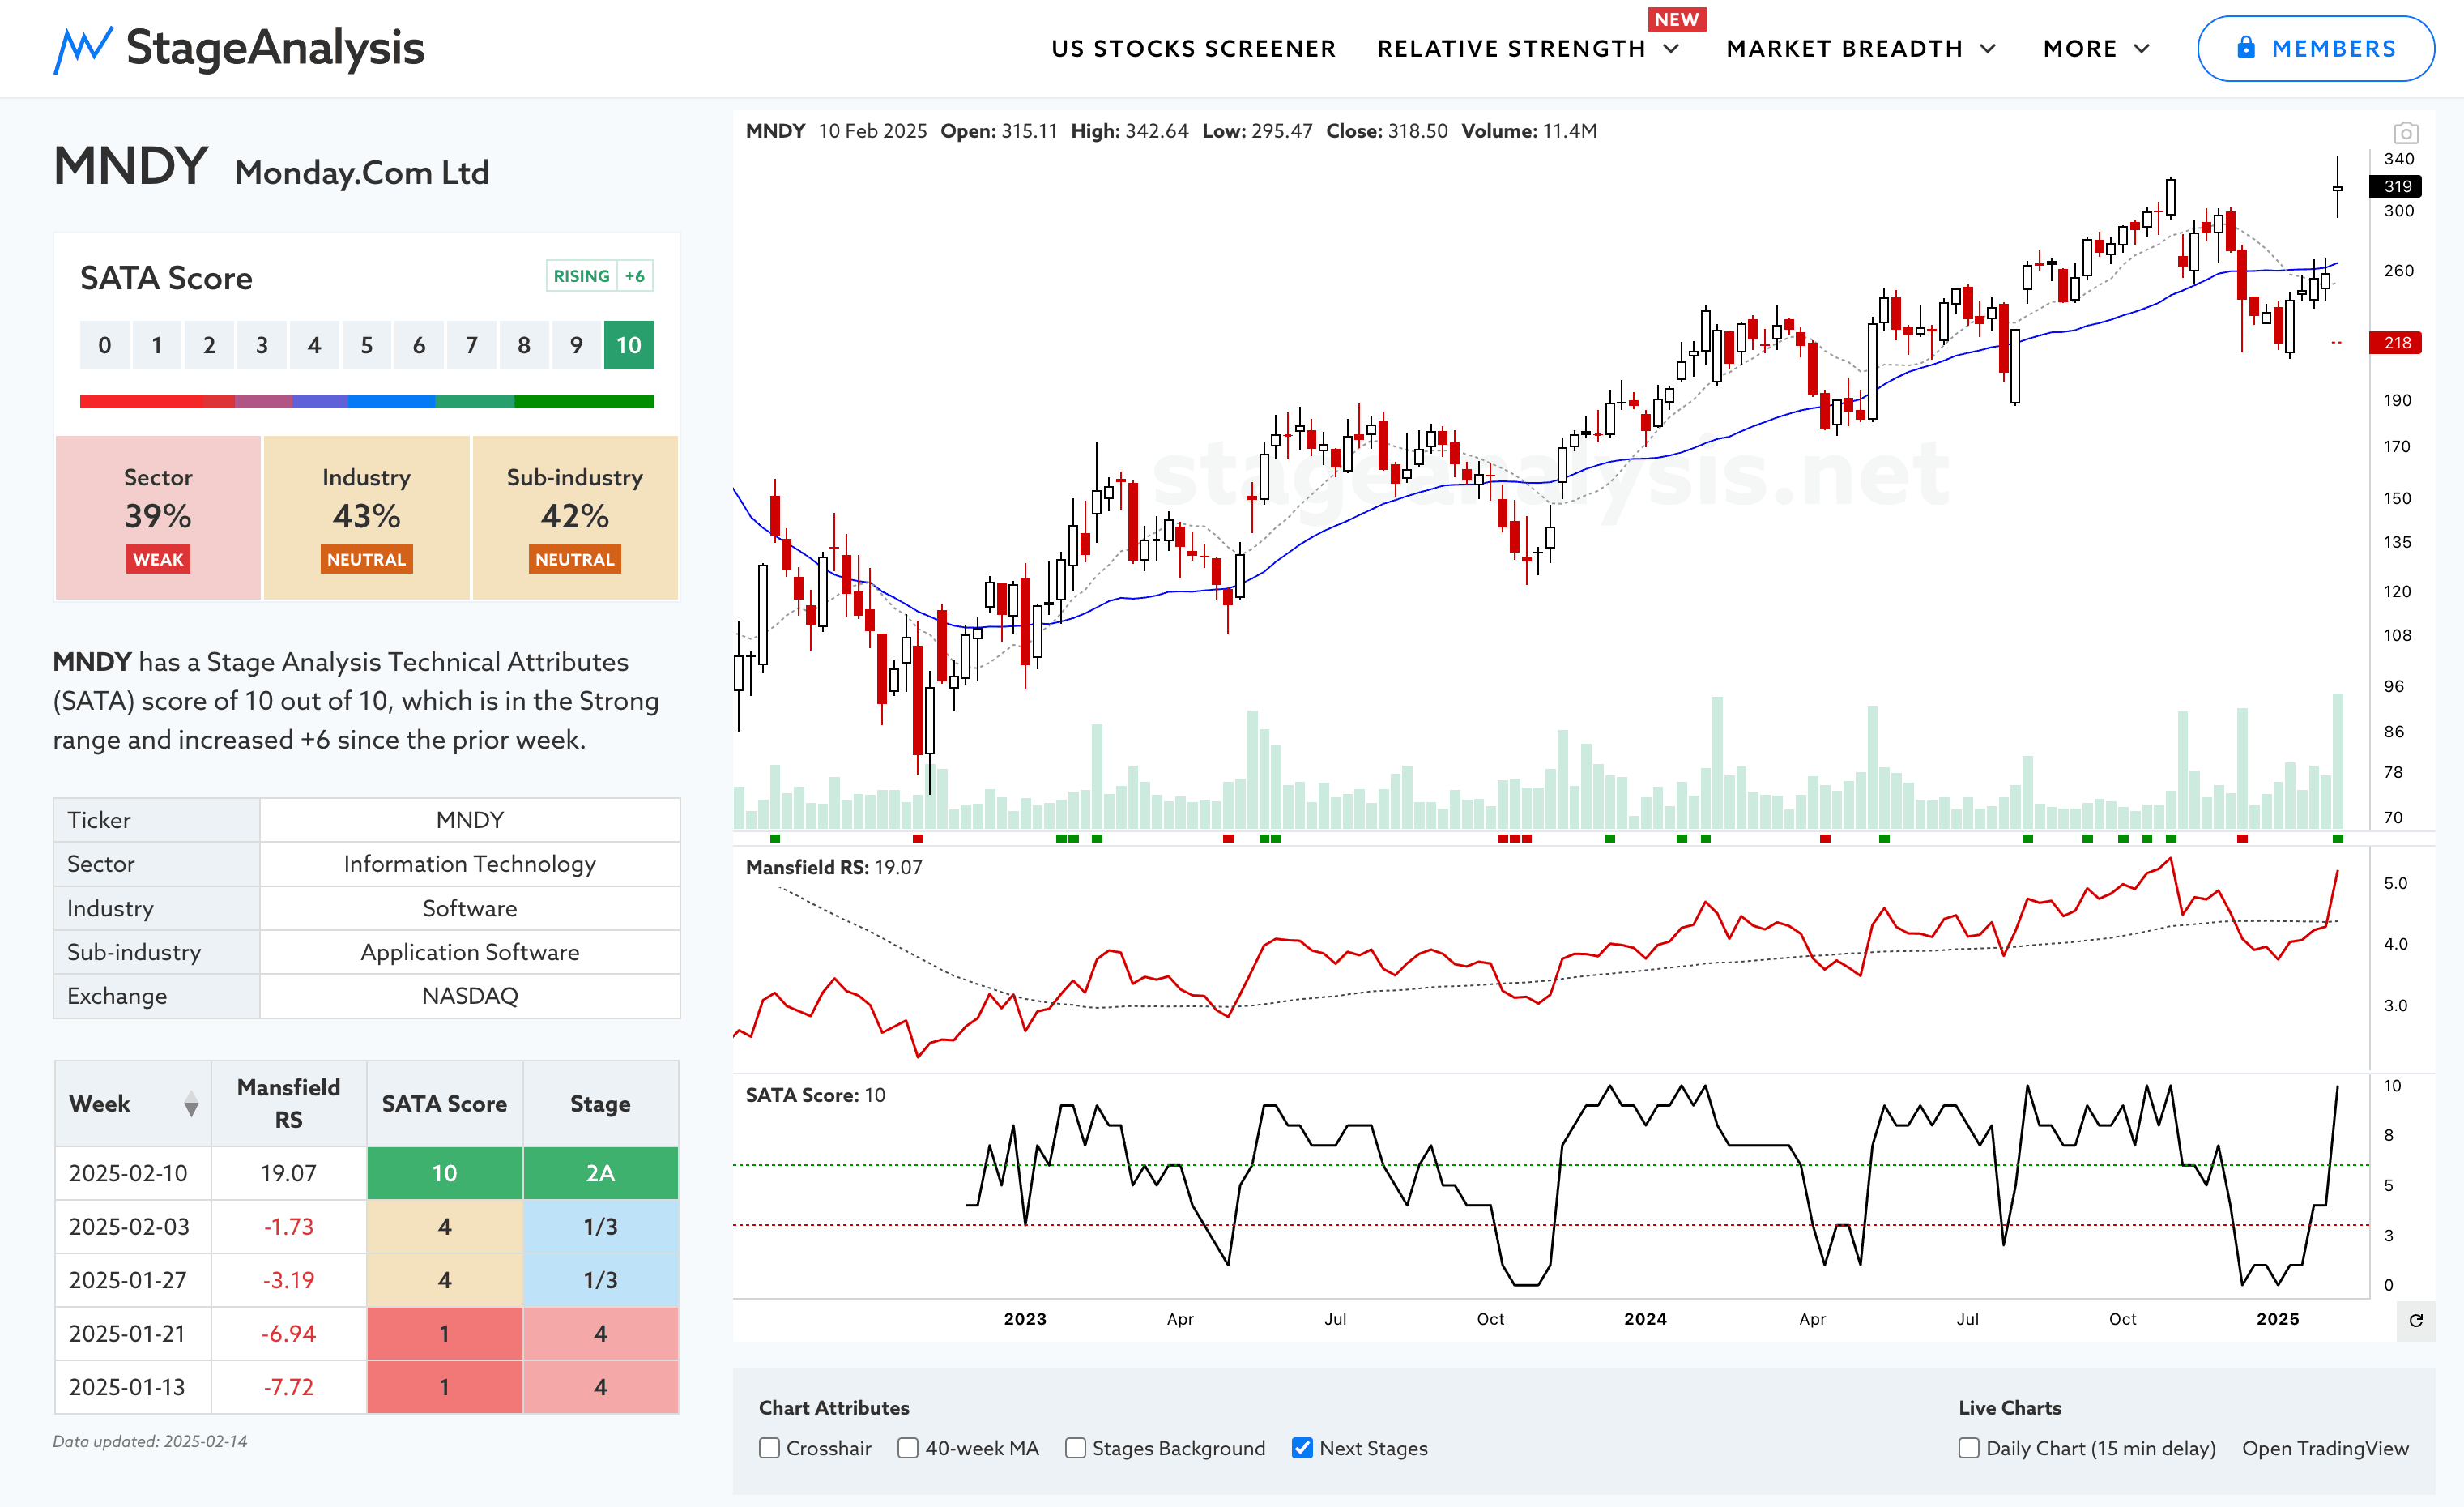Enable the Crosshair checkbox
Screen dimensions: 2464x1507
tap(769, 1448)
